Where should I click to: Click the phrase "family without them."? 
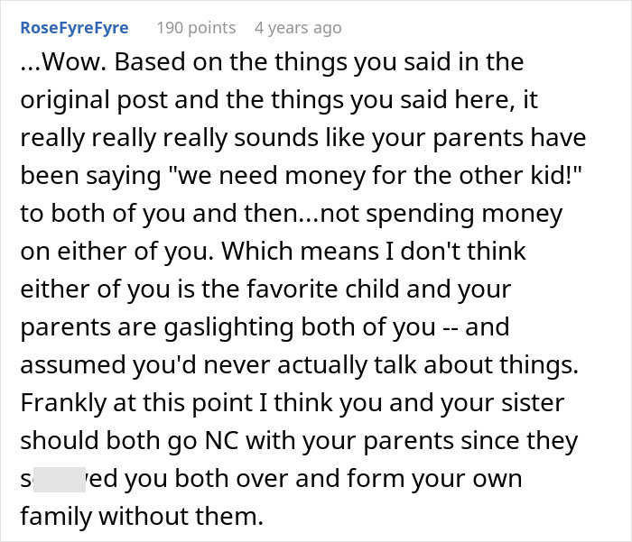[x=140, y=519]
